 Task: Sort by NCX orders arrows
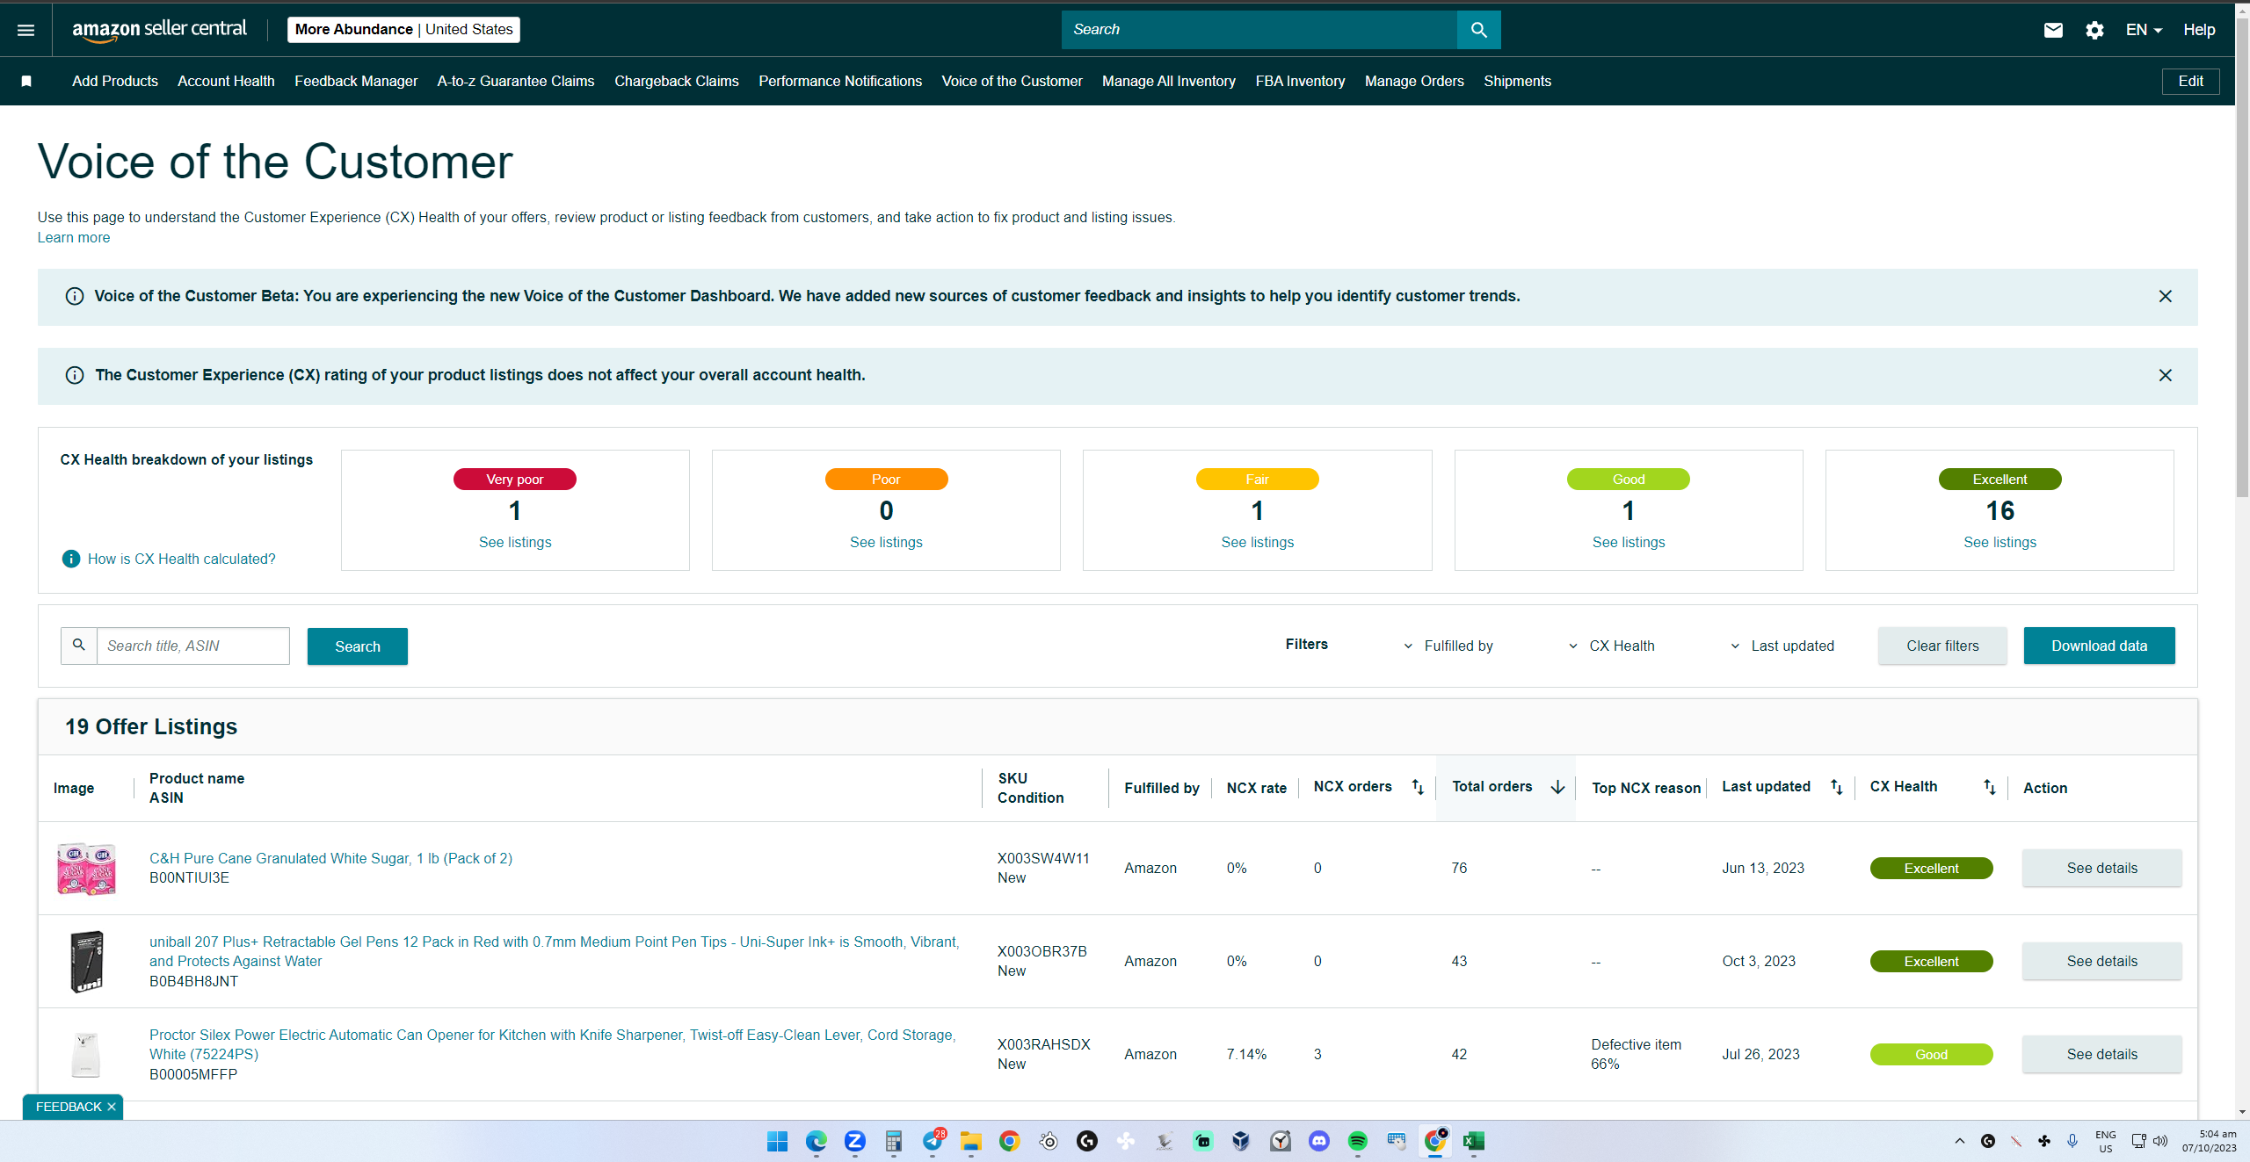[x=1417, y=787]
